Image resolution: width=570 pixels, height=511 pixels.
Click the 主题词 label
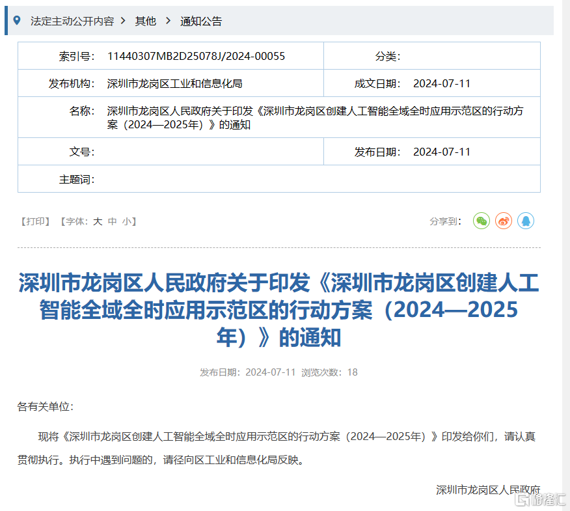pyautogui.click(x=77, y=179)
